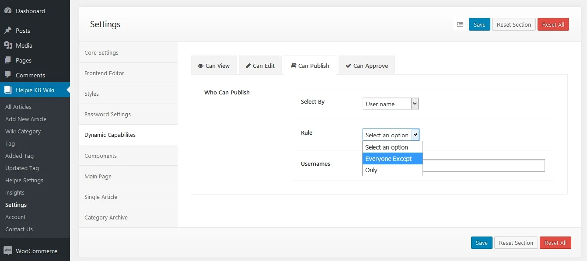The image size is (587, 261).
Task: Switch to the Can View tab
Action: [213, 66]
